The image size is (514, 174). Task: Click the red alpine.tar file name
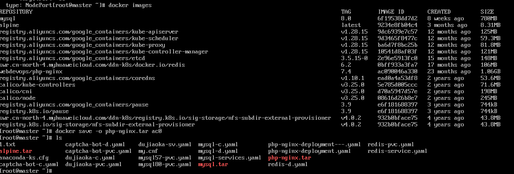16,151
